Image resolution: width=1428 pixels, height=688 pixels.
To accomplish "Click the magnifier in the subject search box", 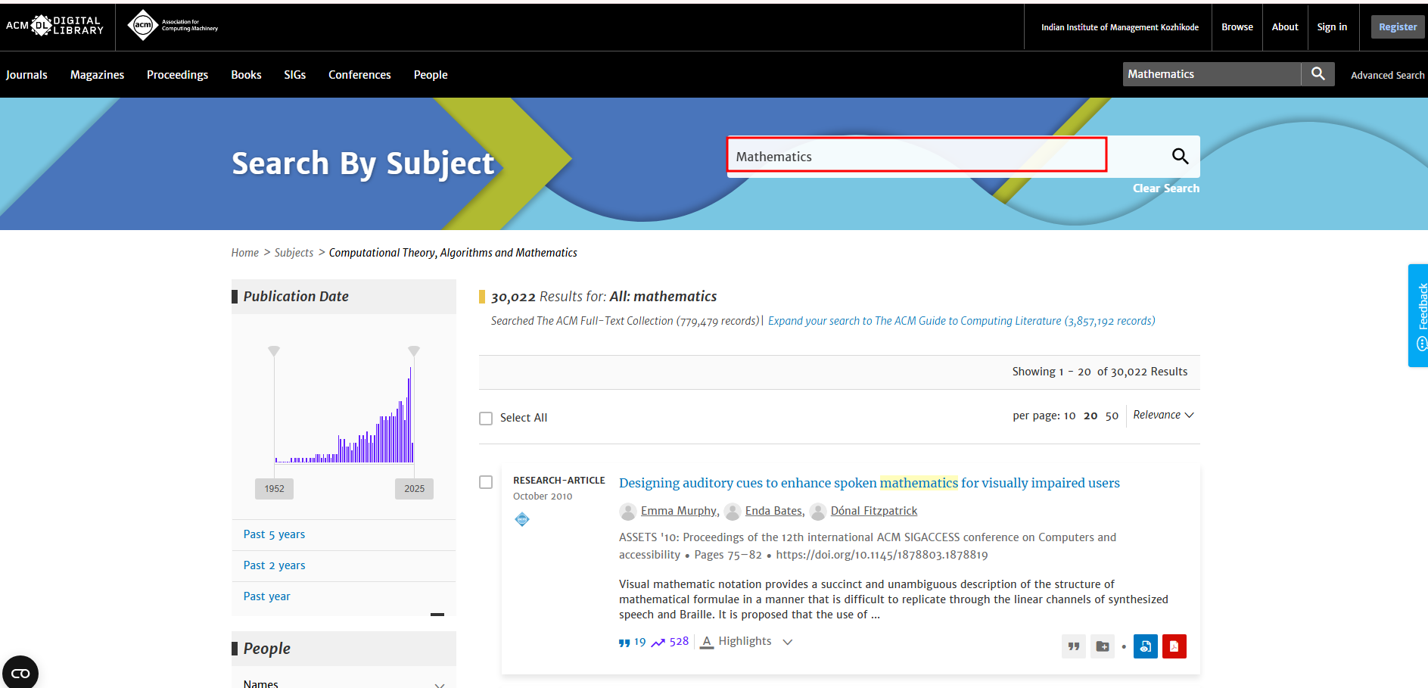I will pos(1180,156).
